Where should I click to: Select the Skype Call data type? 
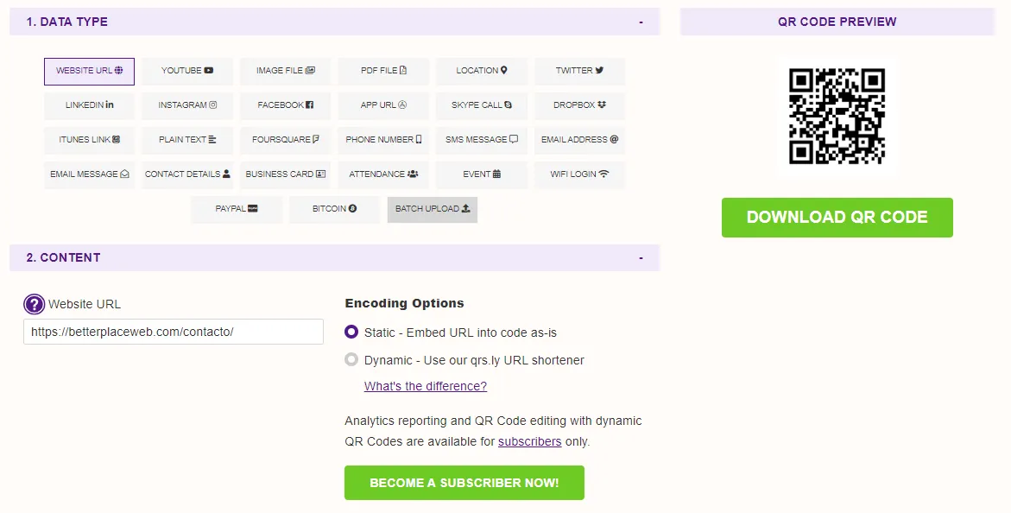tap(481, 105)
